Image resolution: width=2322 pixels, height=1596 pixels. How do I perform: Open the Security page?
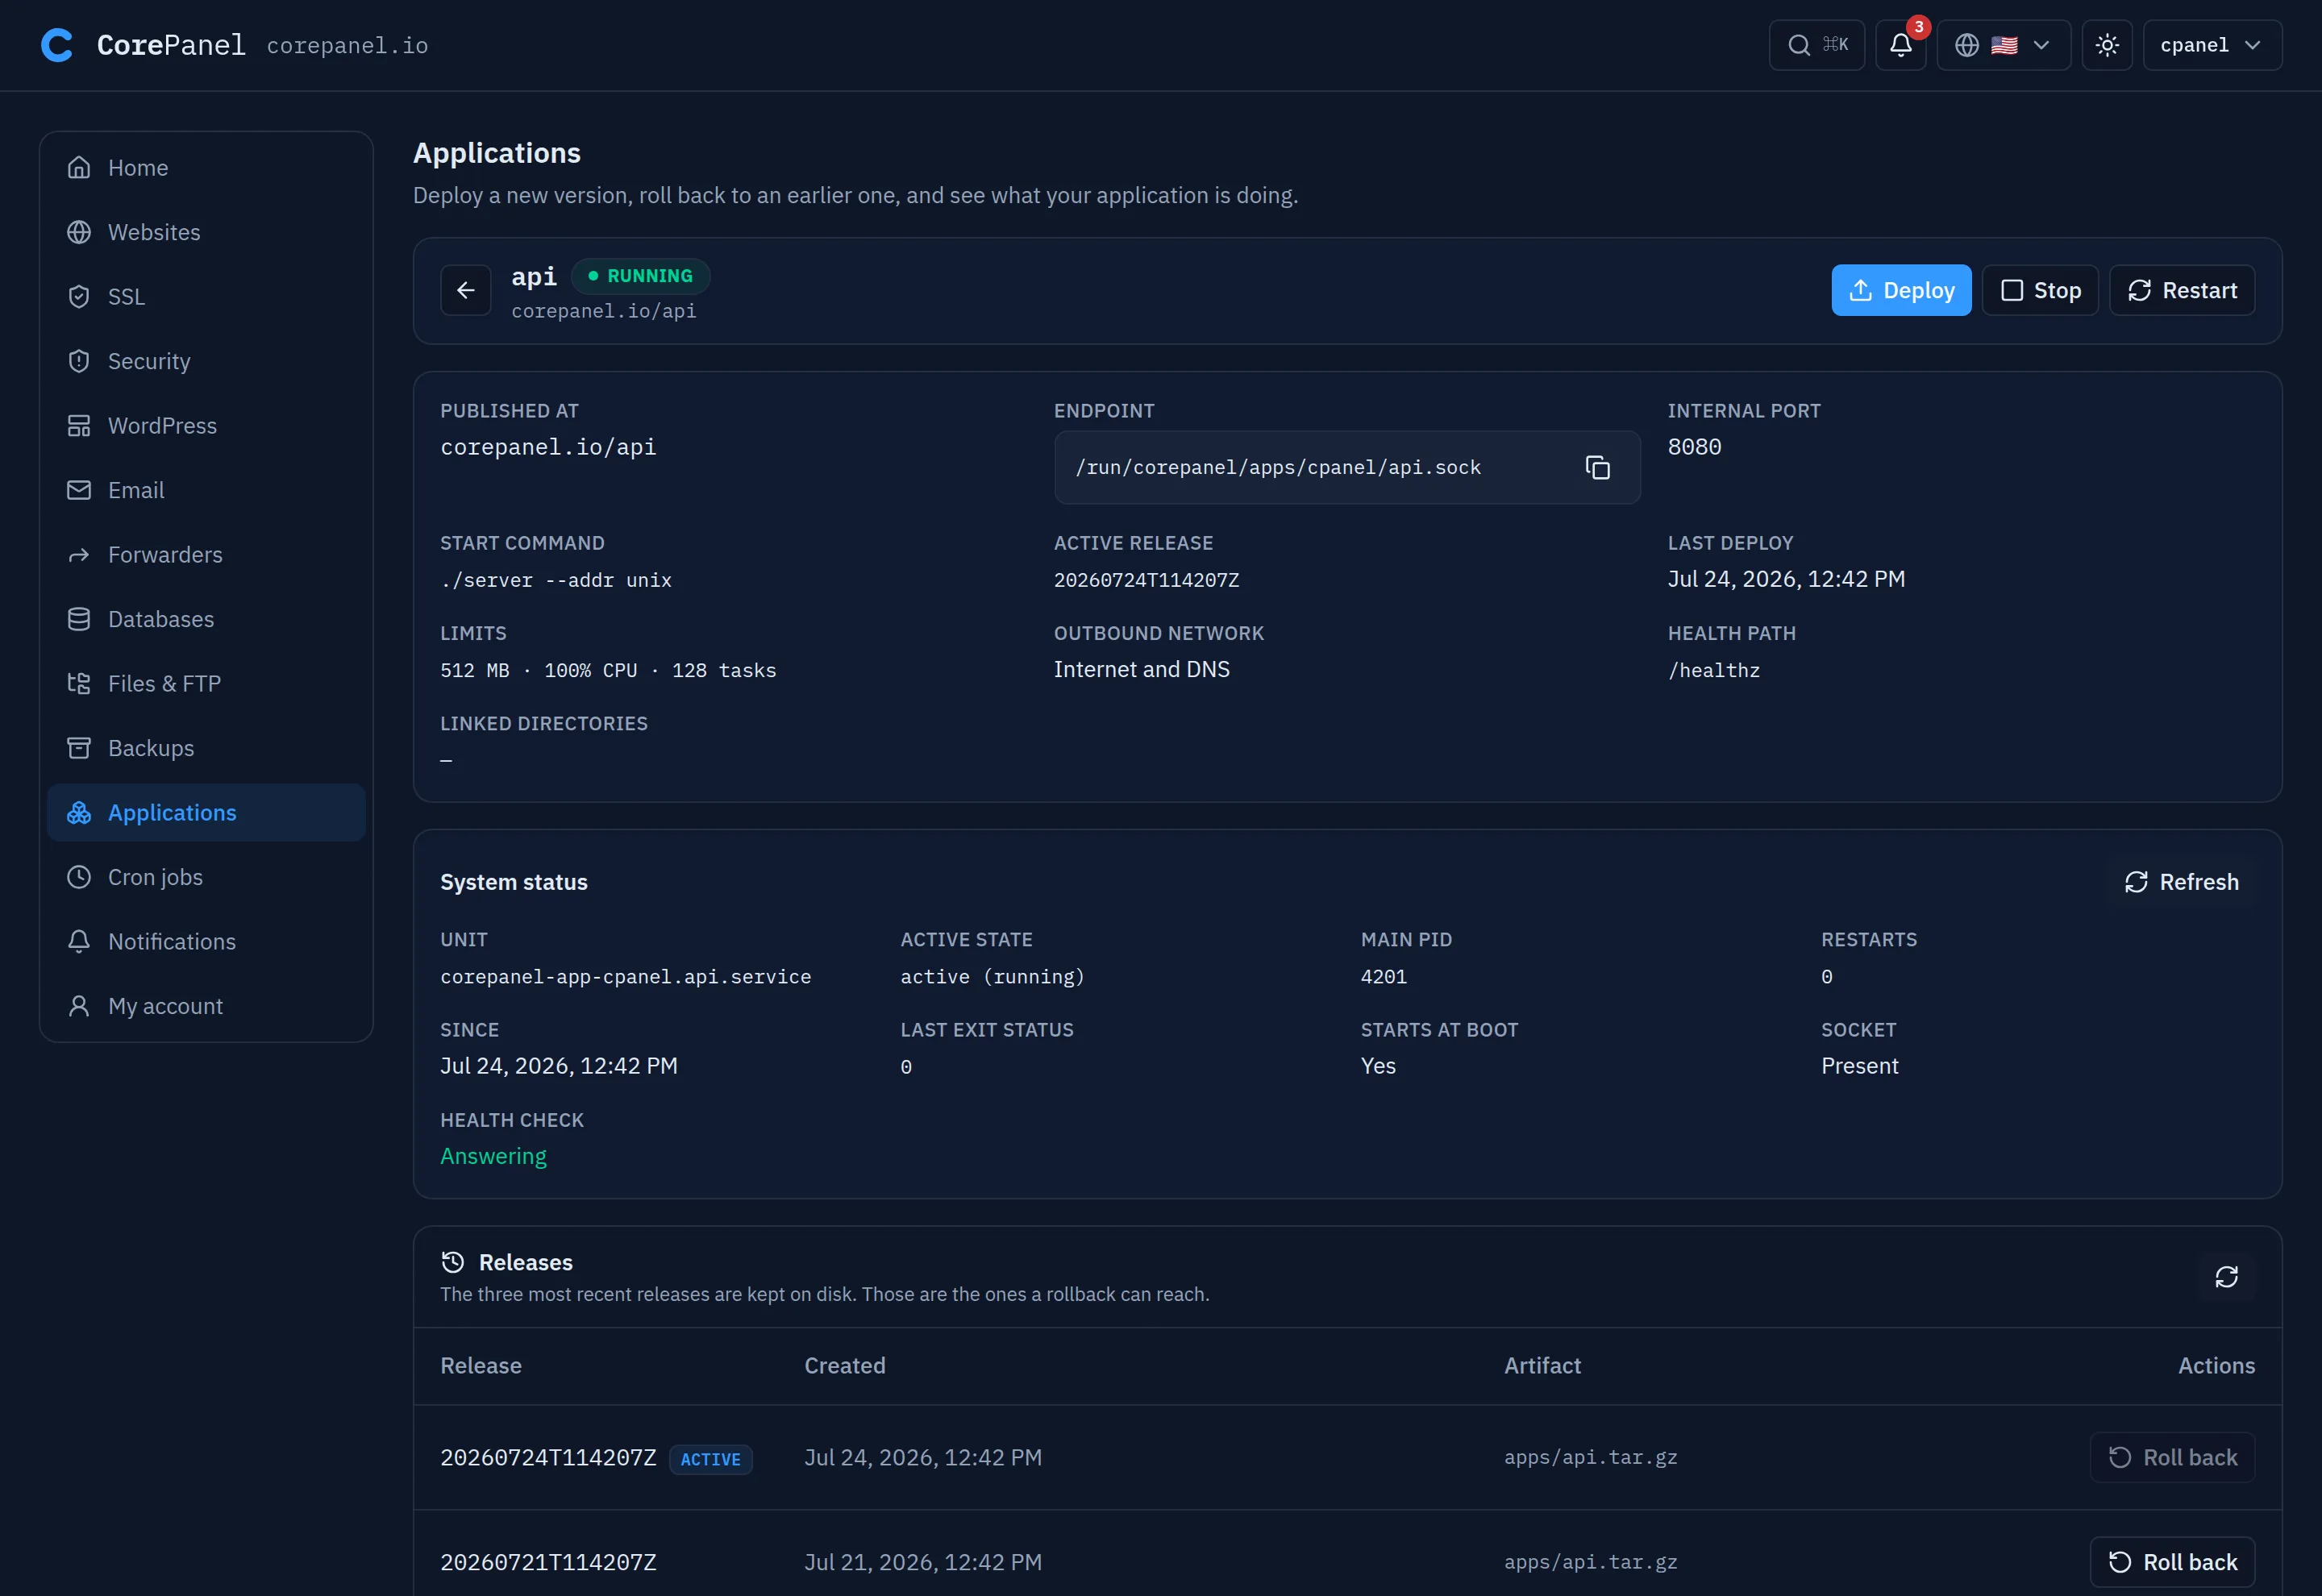(x=206, y=361)
